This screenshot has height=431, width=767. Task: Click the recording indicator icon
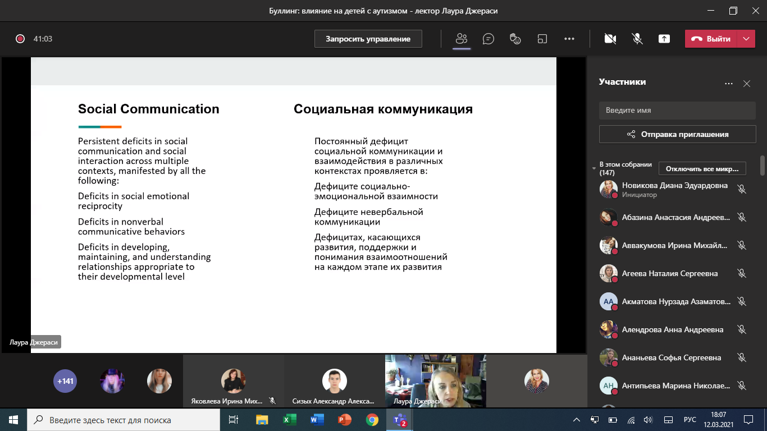pos(20,39)
